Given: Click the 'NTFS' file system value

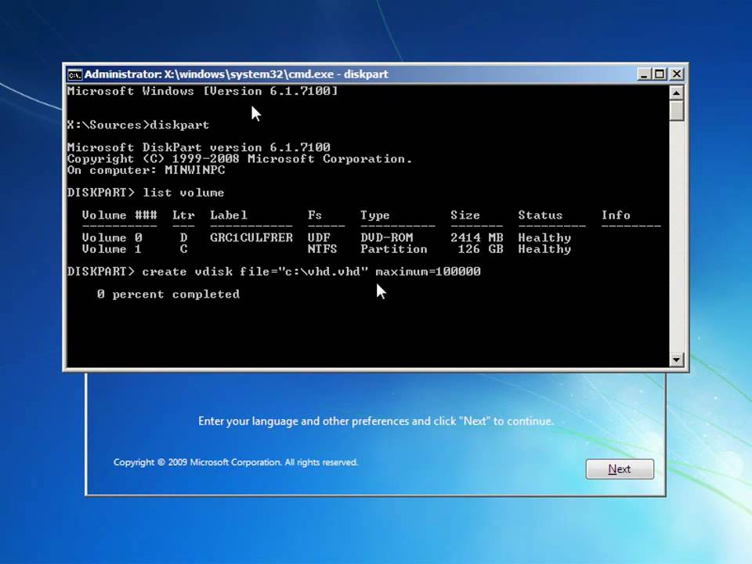Looking at the screenshot, I should (x=322, y=249).
